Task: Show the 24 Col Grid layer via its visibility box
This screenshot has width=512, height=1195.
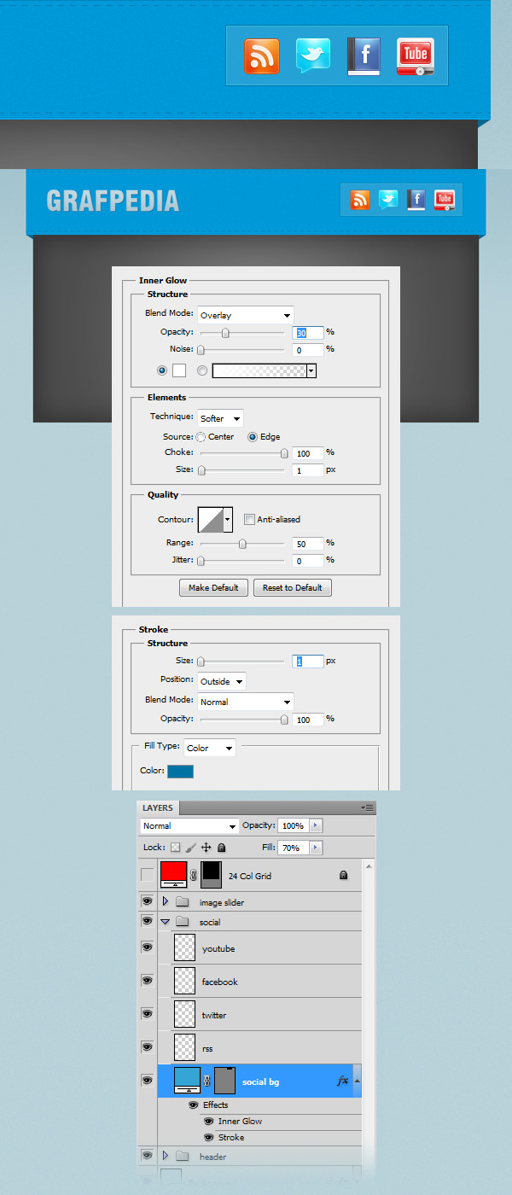Action: 148,875
